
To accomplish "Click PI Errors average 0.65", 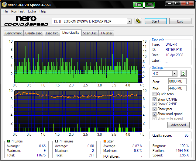I will (42, 146).
